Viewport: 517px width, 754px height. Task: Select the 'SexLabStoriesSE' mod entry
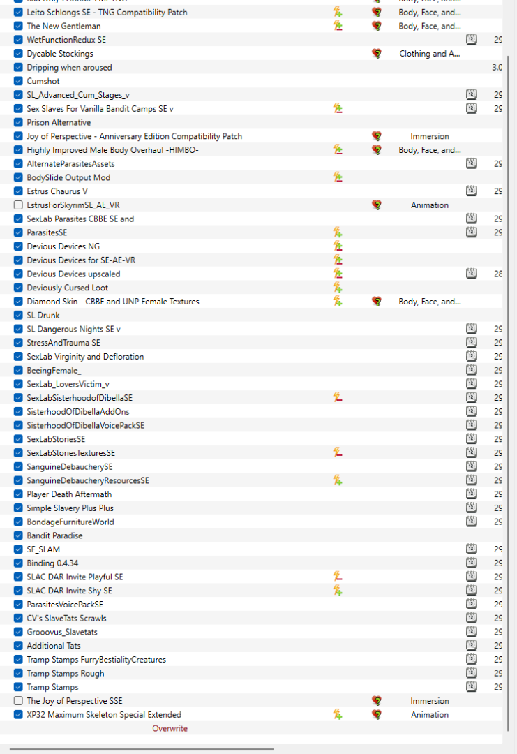tap(56, 439)
